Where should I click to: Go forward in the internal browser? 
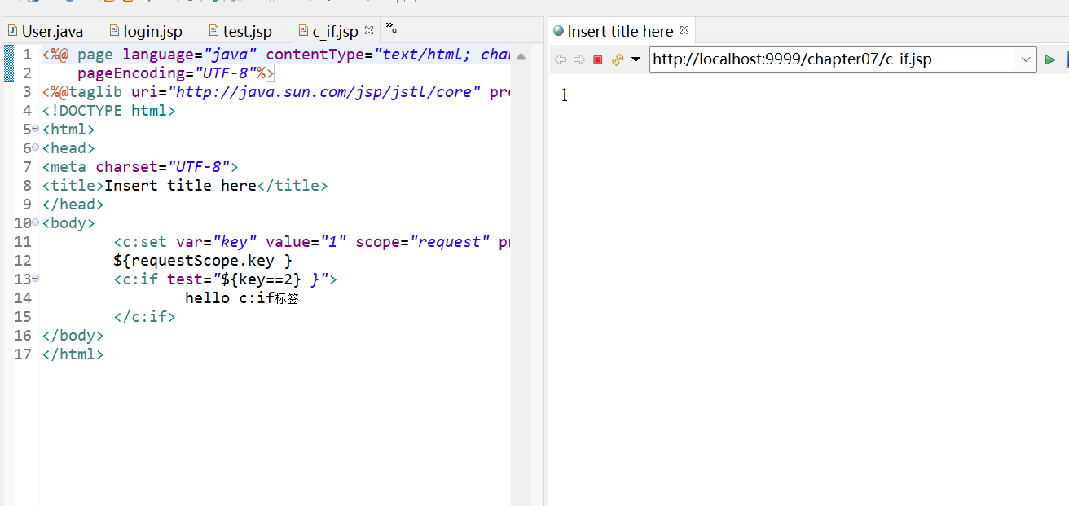click(x=579, y=59)
